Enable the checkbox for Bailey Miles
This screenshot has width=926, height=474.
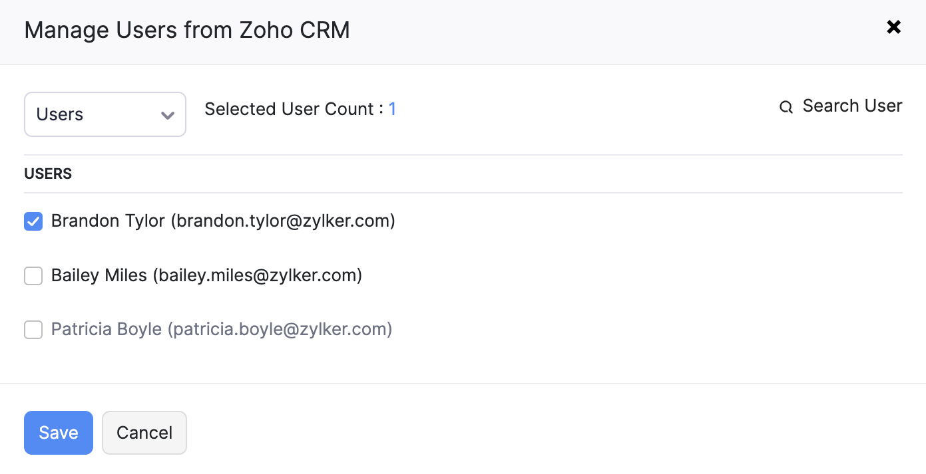coord(33,275)
